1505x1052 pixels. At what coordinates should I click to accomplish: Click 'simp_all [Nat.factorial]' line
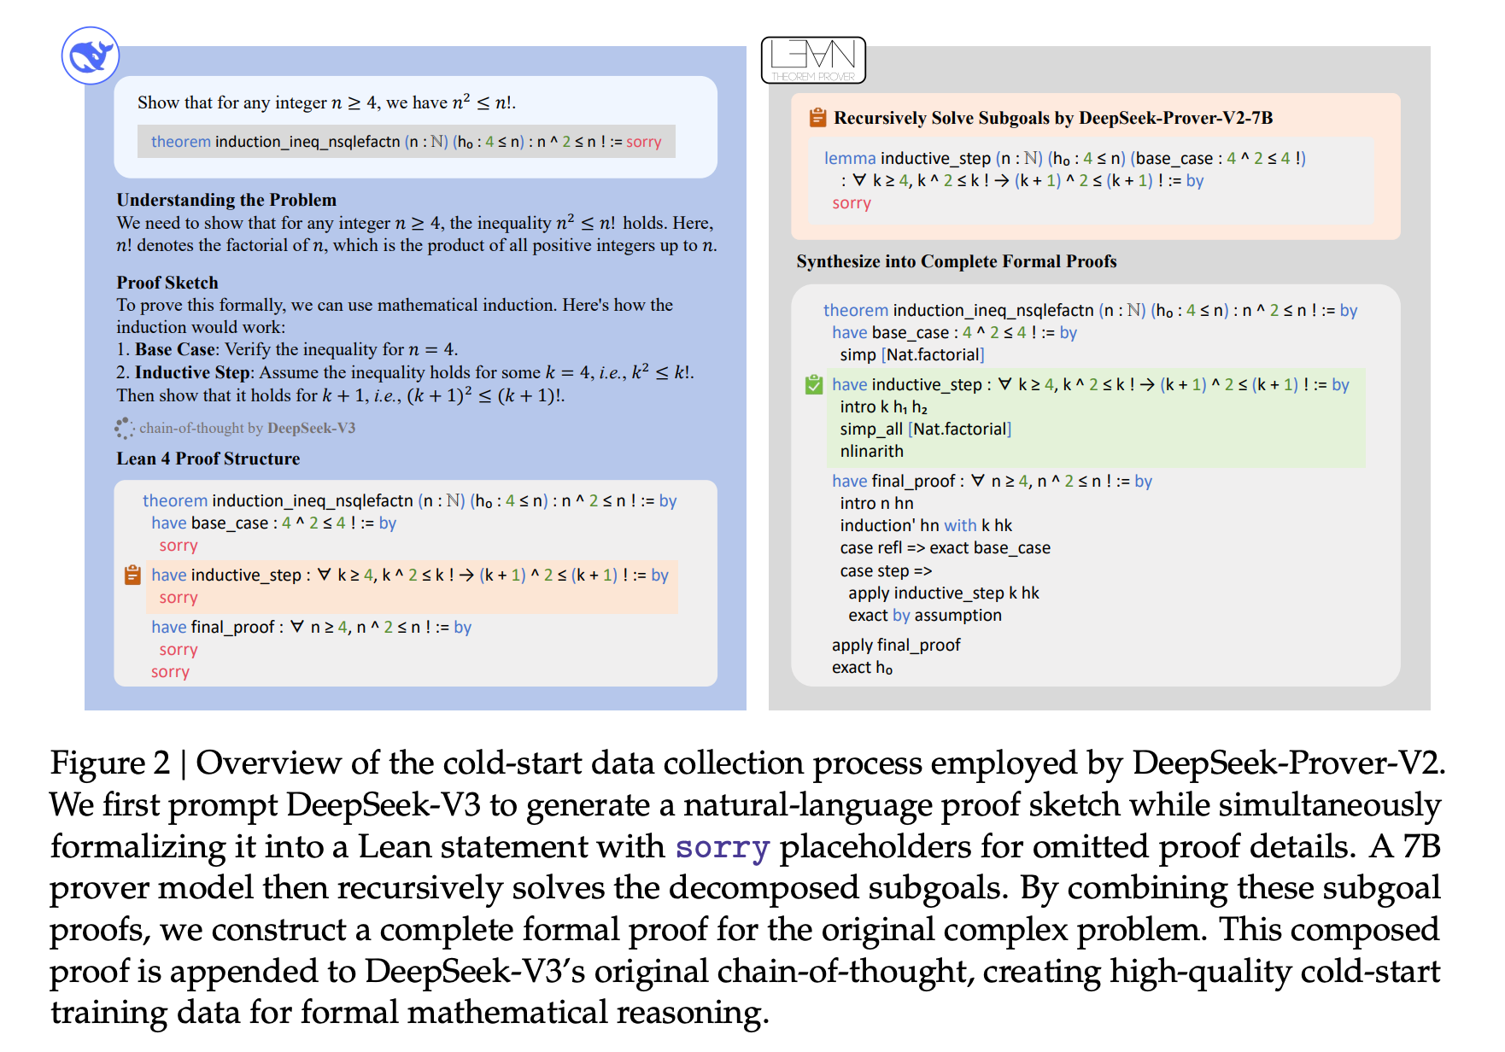click(926, 429)
